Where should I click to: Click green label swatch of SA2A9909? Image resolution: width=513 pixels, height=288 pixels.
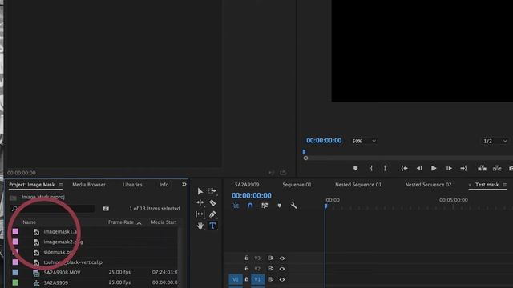(x=15, y=282)
